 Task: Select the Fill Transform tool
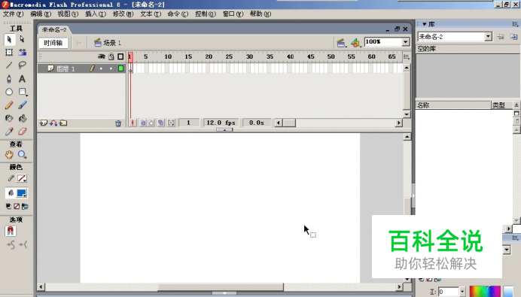pos(23,52)
